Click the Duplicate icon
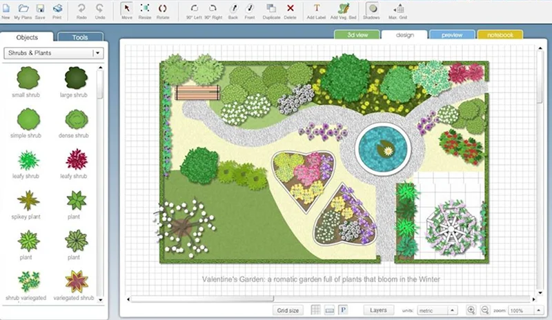 click(x=271, y=10)
